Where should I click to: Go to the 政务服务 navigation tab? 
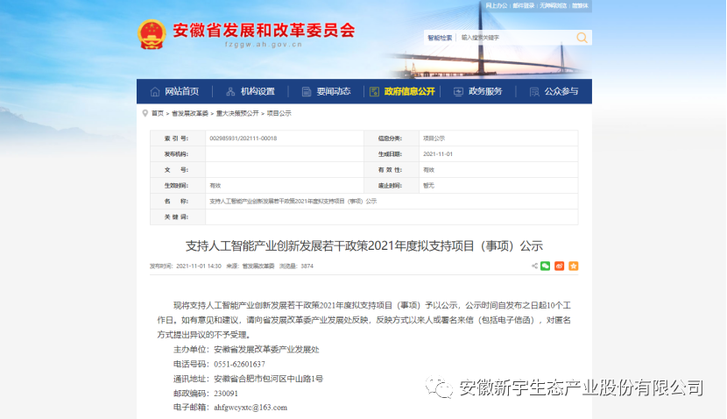478,92
